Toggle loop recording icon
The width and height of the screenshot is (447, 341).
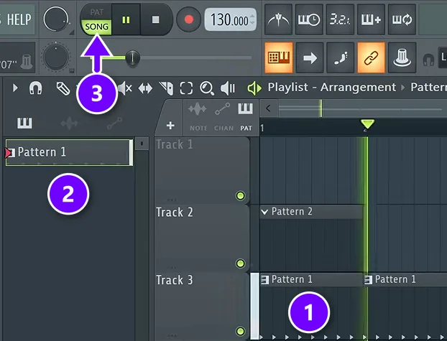point(402,19)
